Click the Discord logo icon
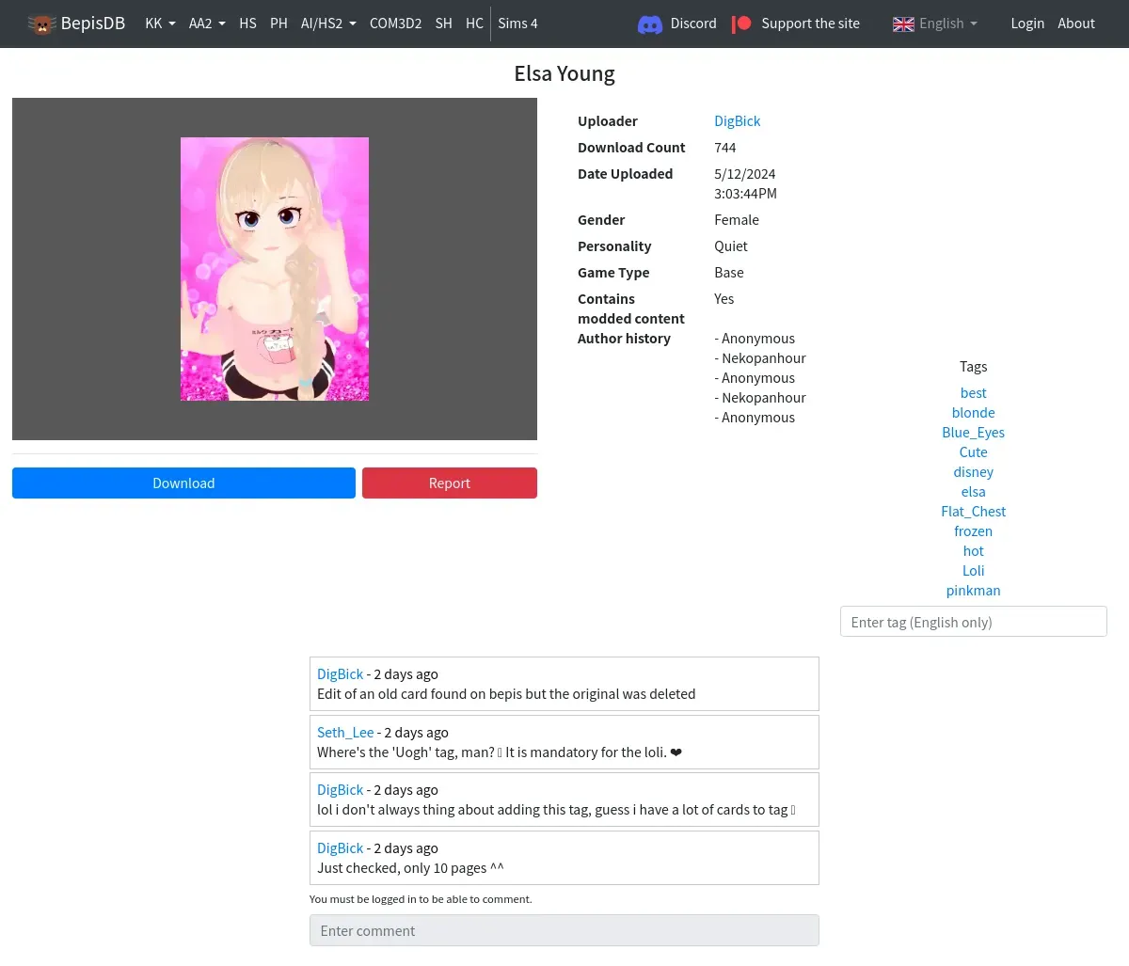Screen dimensions: 1129x966 (x=650, y=24)
